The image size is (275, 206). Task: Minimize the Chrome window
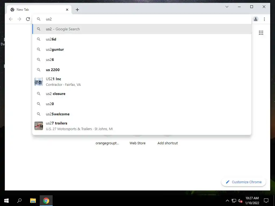pos(239,7)
